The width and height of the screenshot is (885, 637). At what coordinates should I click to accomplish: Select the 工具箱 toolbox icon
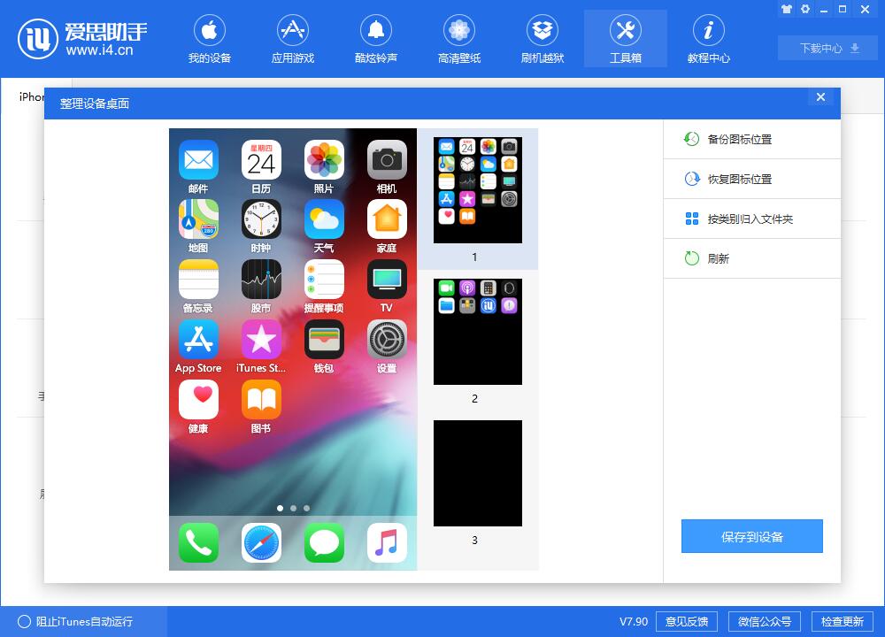[x=625, y=38]
